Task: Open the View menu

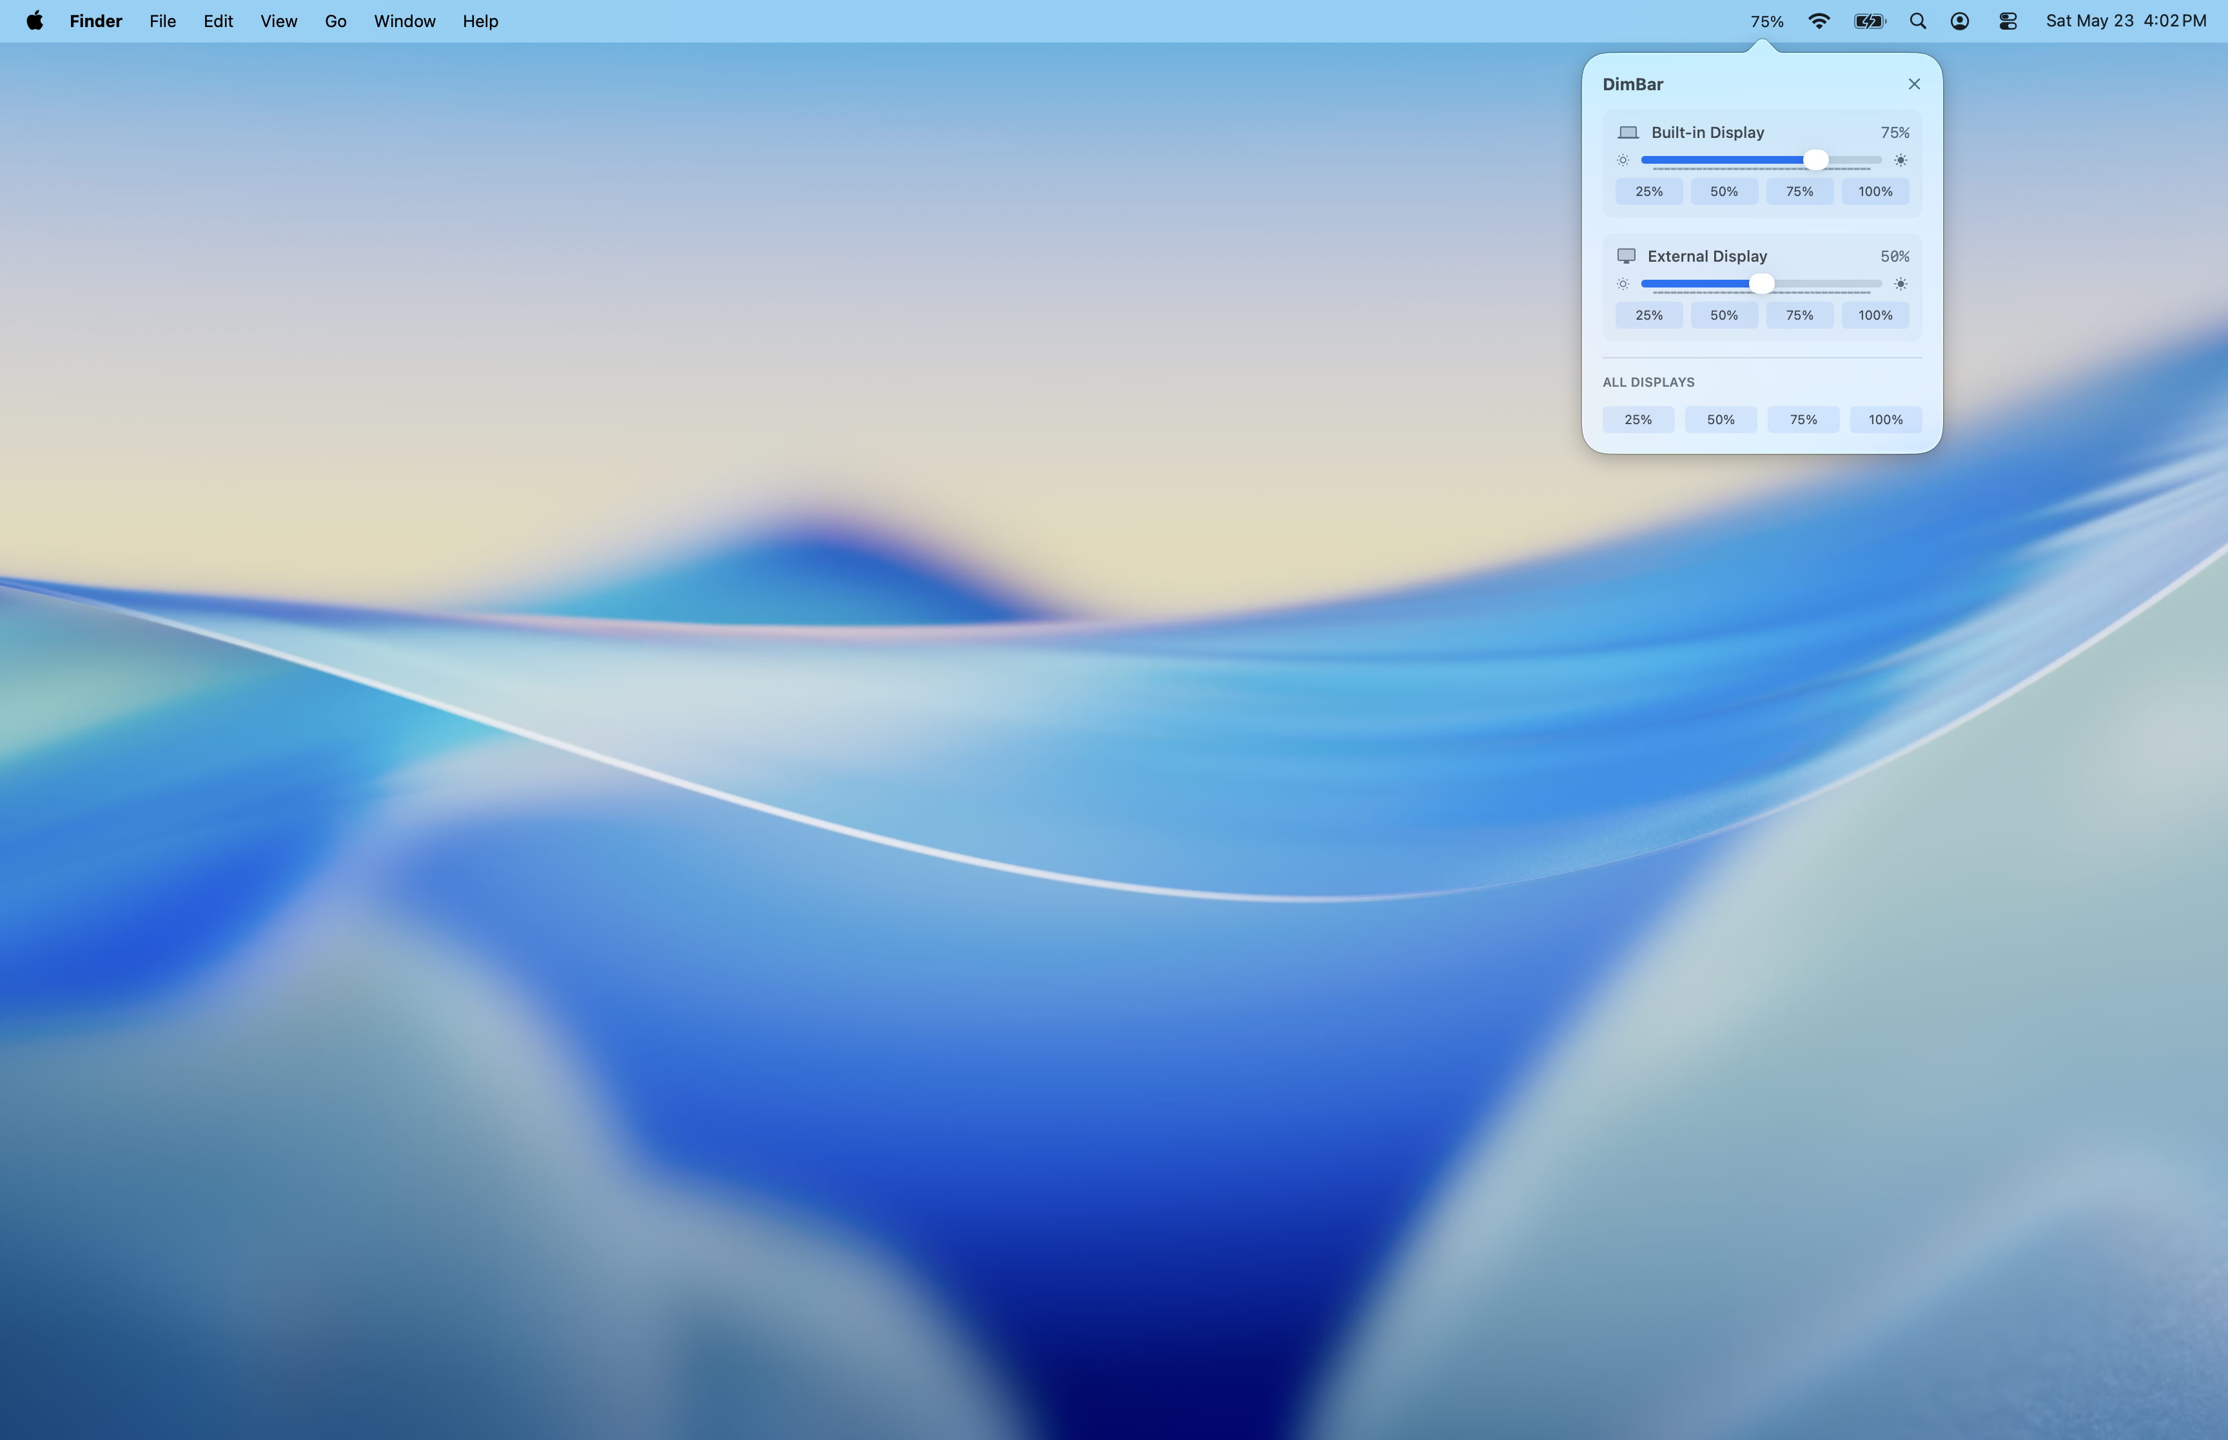Action: click(278, 21)
